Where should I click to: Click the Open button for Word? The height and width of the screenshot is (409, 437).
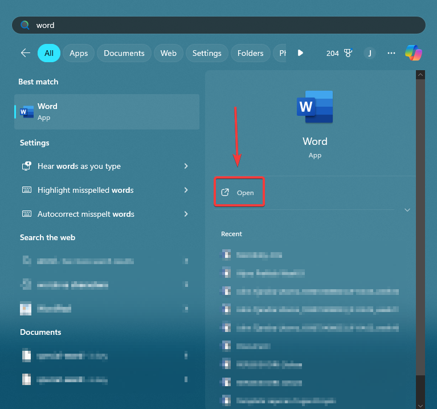(239, 192)
